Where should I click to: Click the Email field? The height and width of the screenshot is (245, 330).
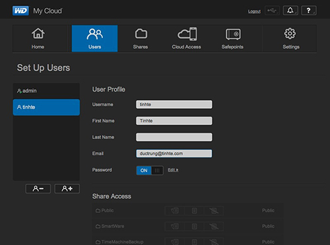(x=174, y=153)
